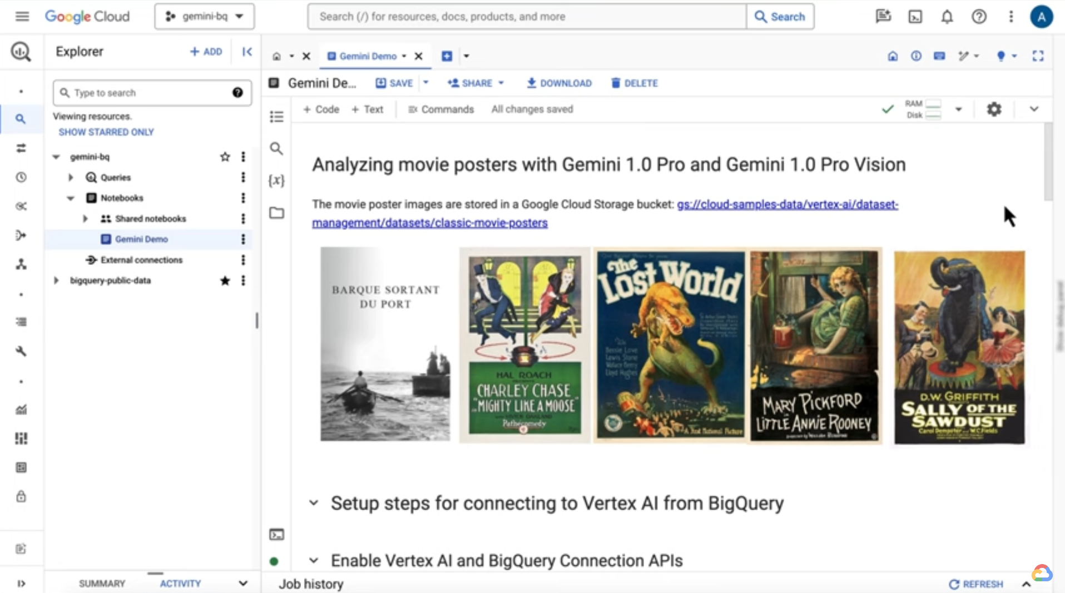1065x593 pixels.
Task: Open the lock policy icon in rail
Action: (x=21, y=496)
